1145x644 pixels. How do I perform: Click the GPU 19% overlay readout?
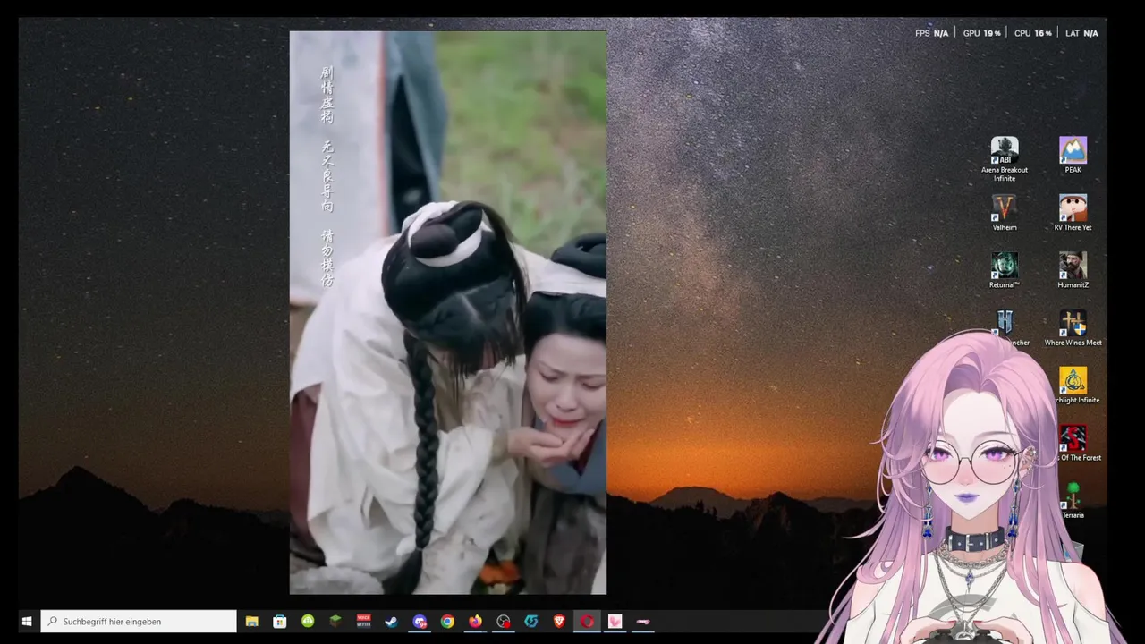[x=981, y=33]
